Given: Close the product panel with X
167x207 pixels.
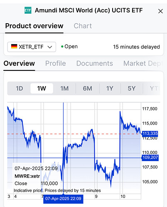Looking at the screenshot, I should (x=160, y=11).
